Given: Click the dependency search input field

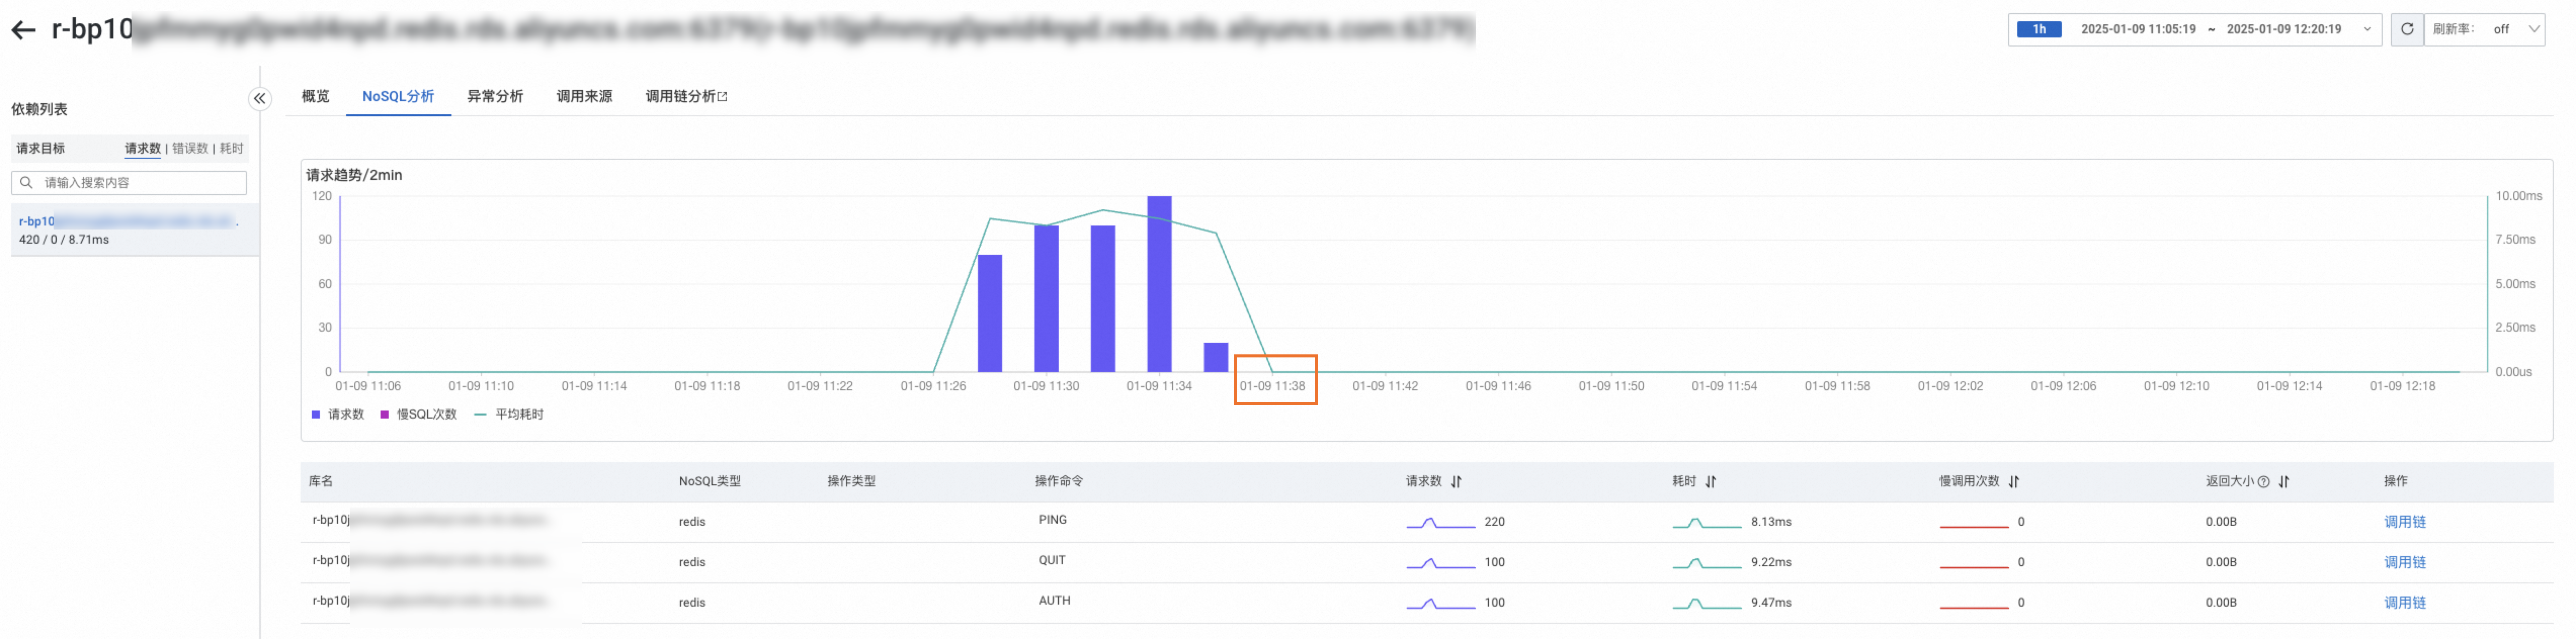Looking at the screenshot, I should coord(140,182).
